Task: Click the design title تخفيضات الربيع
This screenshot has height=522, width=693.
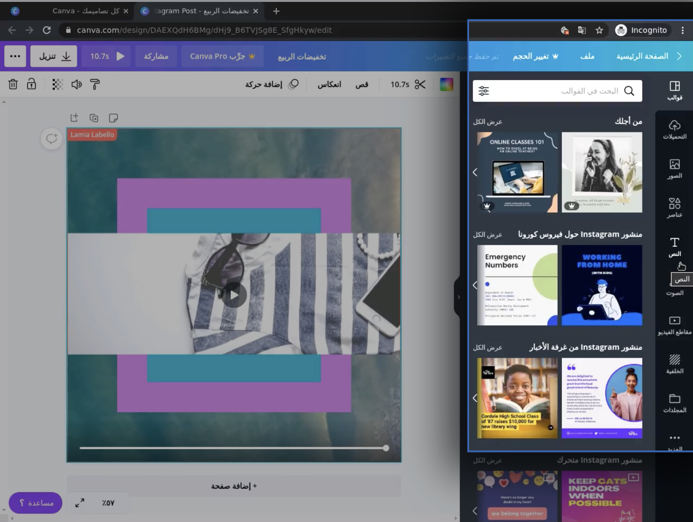Action: click(x=302, y=57)
